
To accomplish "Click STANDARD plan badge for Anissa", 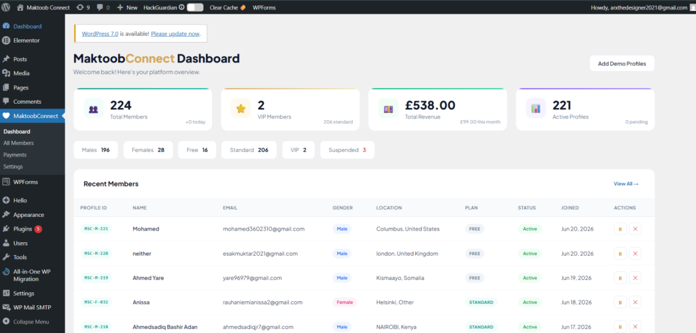I will click(x=481, y=302).
